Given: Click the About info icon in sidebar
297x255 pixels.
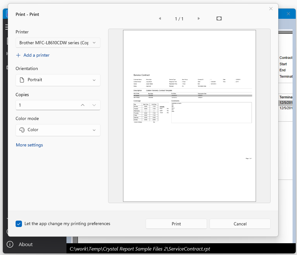Looking at the screenshot, I should 10,244.
